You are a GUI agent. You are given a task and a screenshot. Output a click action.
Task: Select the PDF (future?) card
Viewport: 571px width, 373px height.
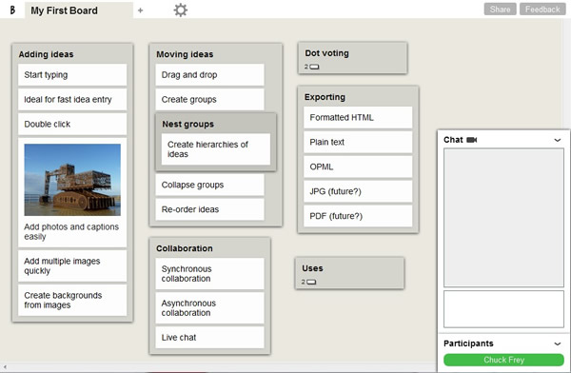[358, 216]
